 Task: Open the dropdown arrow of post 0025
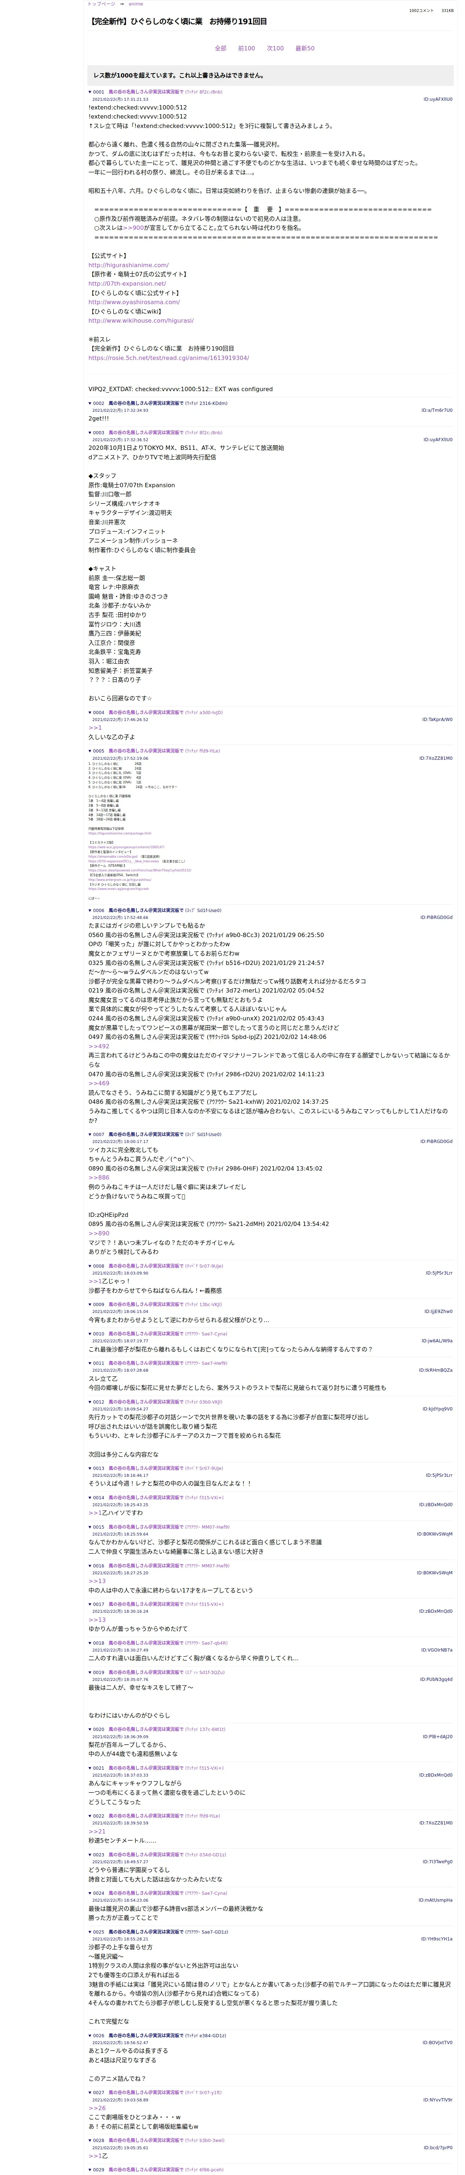tap(90, 1932)
